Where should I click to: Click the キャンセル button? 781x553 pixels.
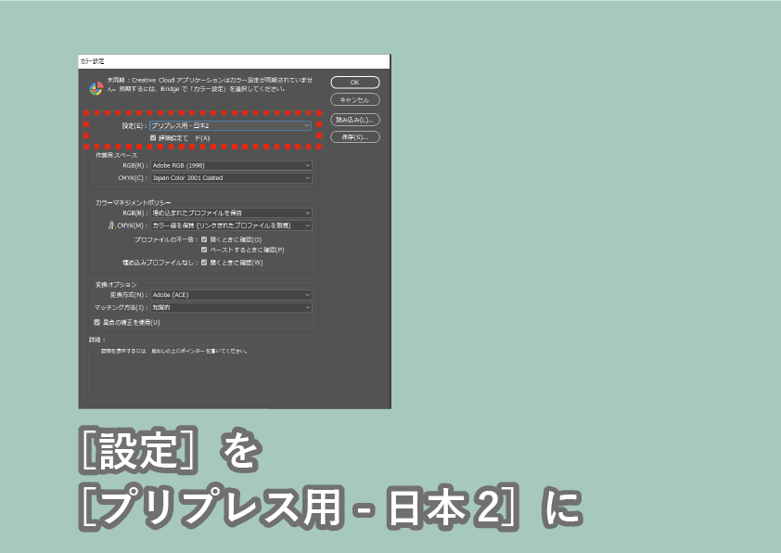pos(355,99)
